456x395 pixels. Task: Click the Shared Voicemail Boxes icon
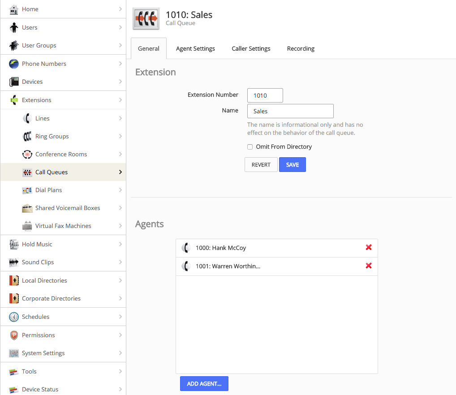(27, 208)
